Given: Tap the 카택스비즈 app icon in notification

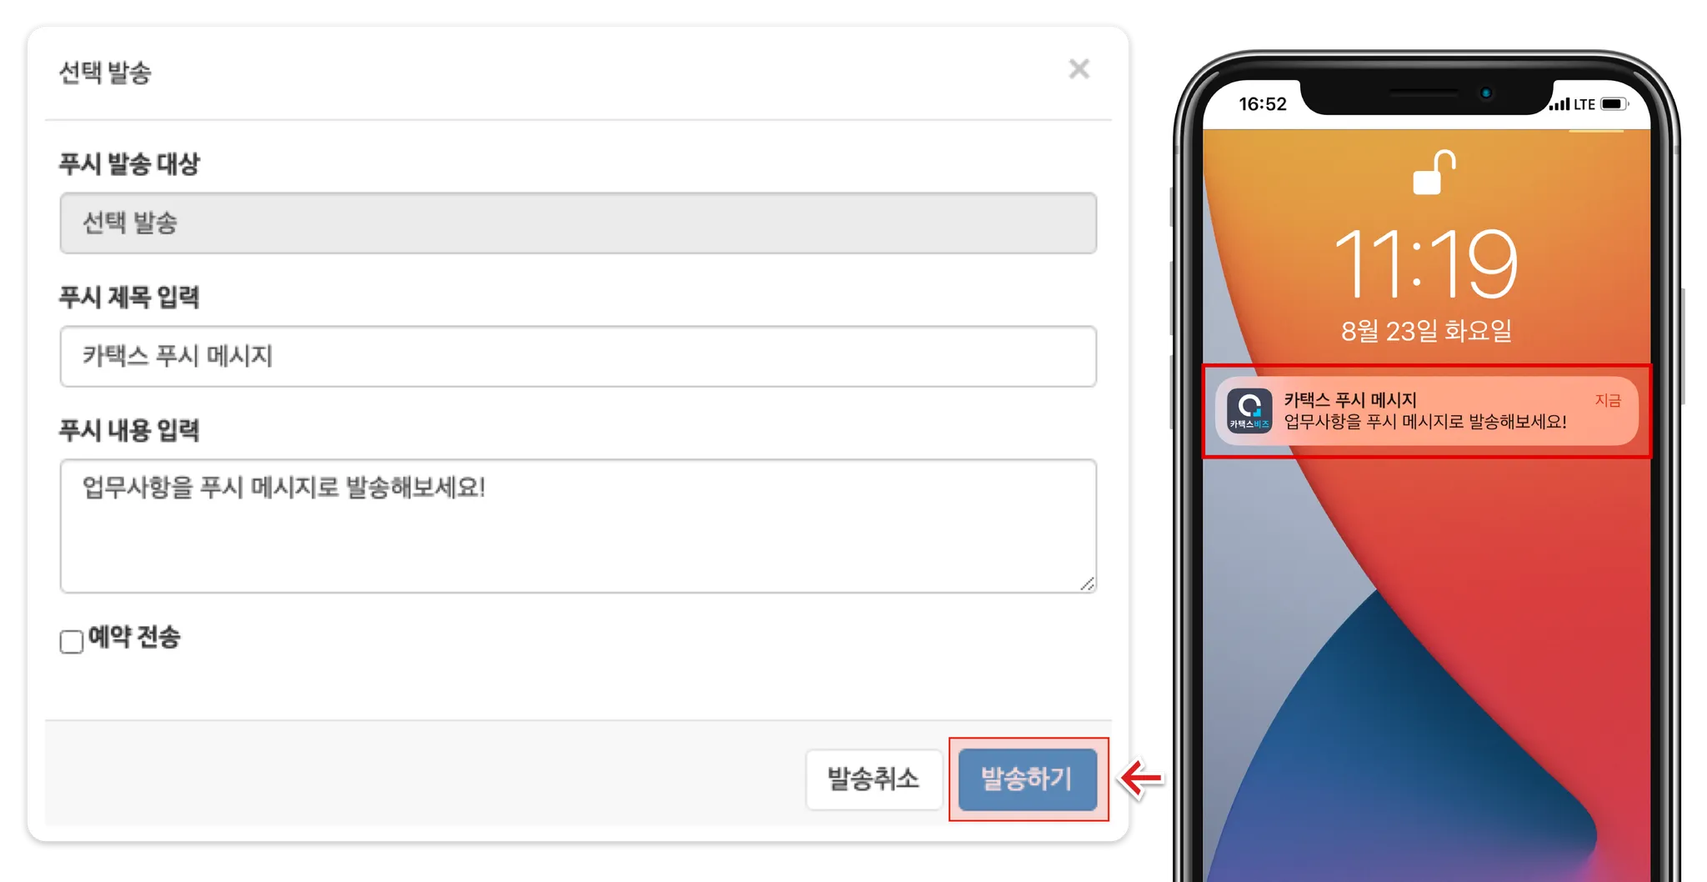Looking at the screenshot, I should [1249, 411].
